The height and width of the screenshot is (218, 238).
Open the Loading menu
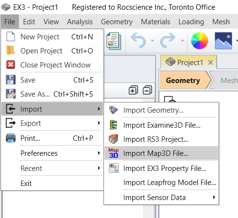coord(191,22)
